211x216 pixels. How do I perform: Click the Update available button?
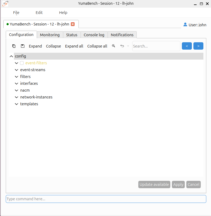(154, 185)
